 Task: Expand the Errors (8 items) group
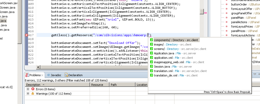click(x=28, y=89)
